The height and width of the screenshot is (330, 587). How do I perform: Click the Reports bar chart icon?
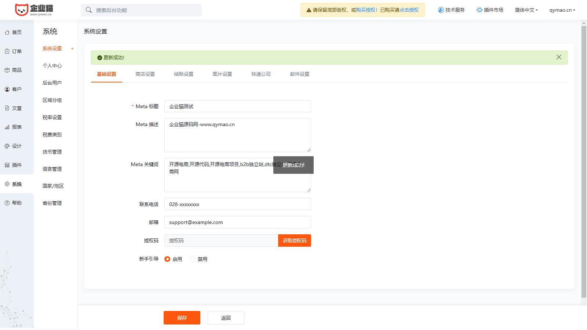pos(7,127)
